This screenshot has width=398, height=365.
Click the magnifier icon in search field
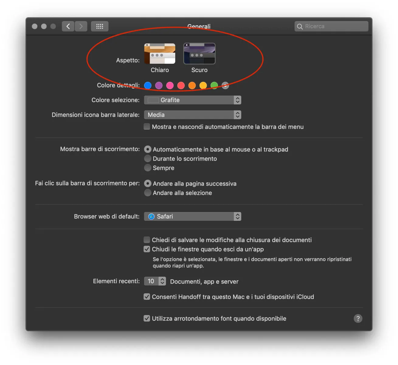[300, 27]
